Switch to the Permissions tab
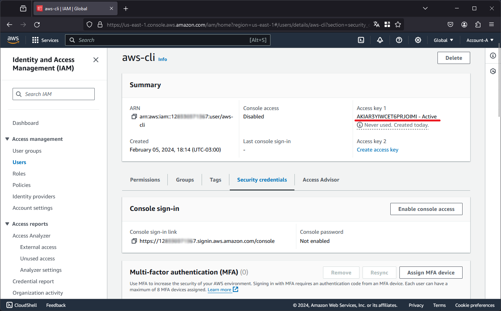This screenshot has width=501, height=311. pyautogui.click(x=145, y=180)
